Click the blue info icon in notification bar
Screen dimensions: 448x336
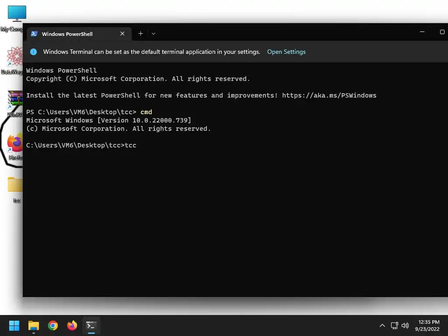(x=33, y=52)
